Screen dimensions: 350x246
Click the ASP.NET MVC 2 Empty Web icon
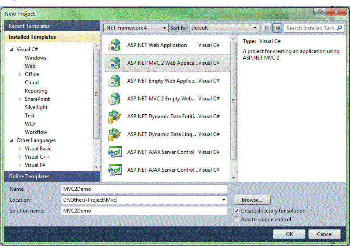pos(115,99)
